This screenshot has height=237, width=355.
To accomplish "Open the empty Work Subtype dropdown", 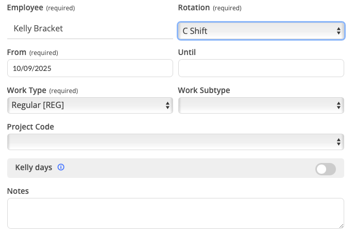I will pos(261,105).
